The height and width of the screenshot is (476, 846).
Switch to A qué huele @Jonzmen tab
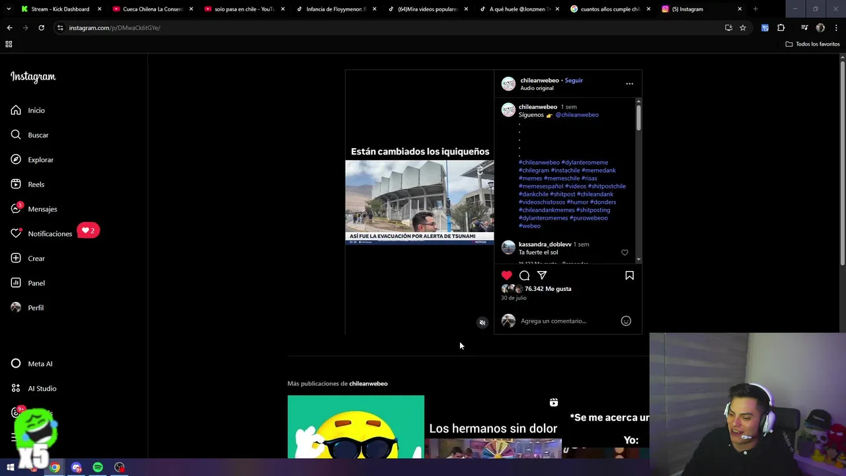tap(519, 9)
